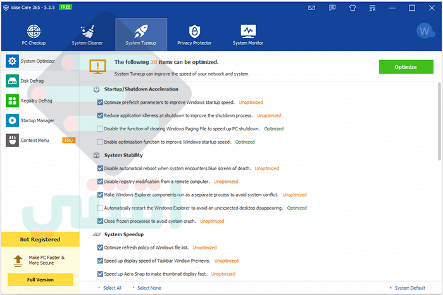
Task: Open the menu list icon in title bar
Action: (372, 8)
